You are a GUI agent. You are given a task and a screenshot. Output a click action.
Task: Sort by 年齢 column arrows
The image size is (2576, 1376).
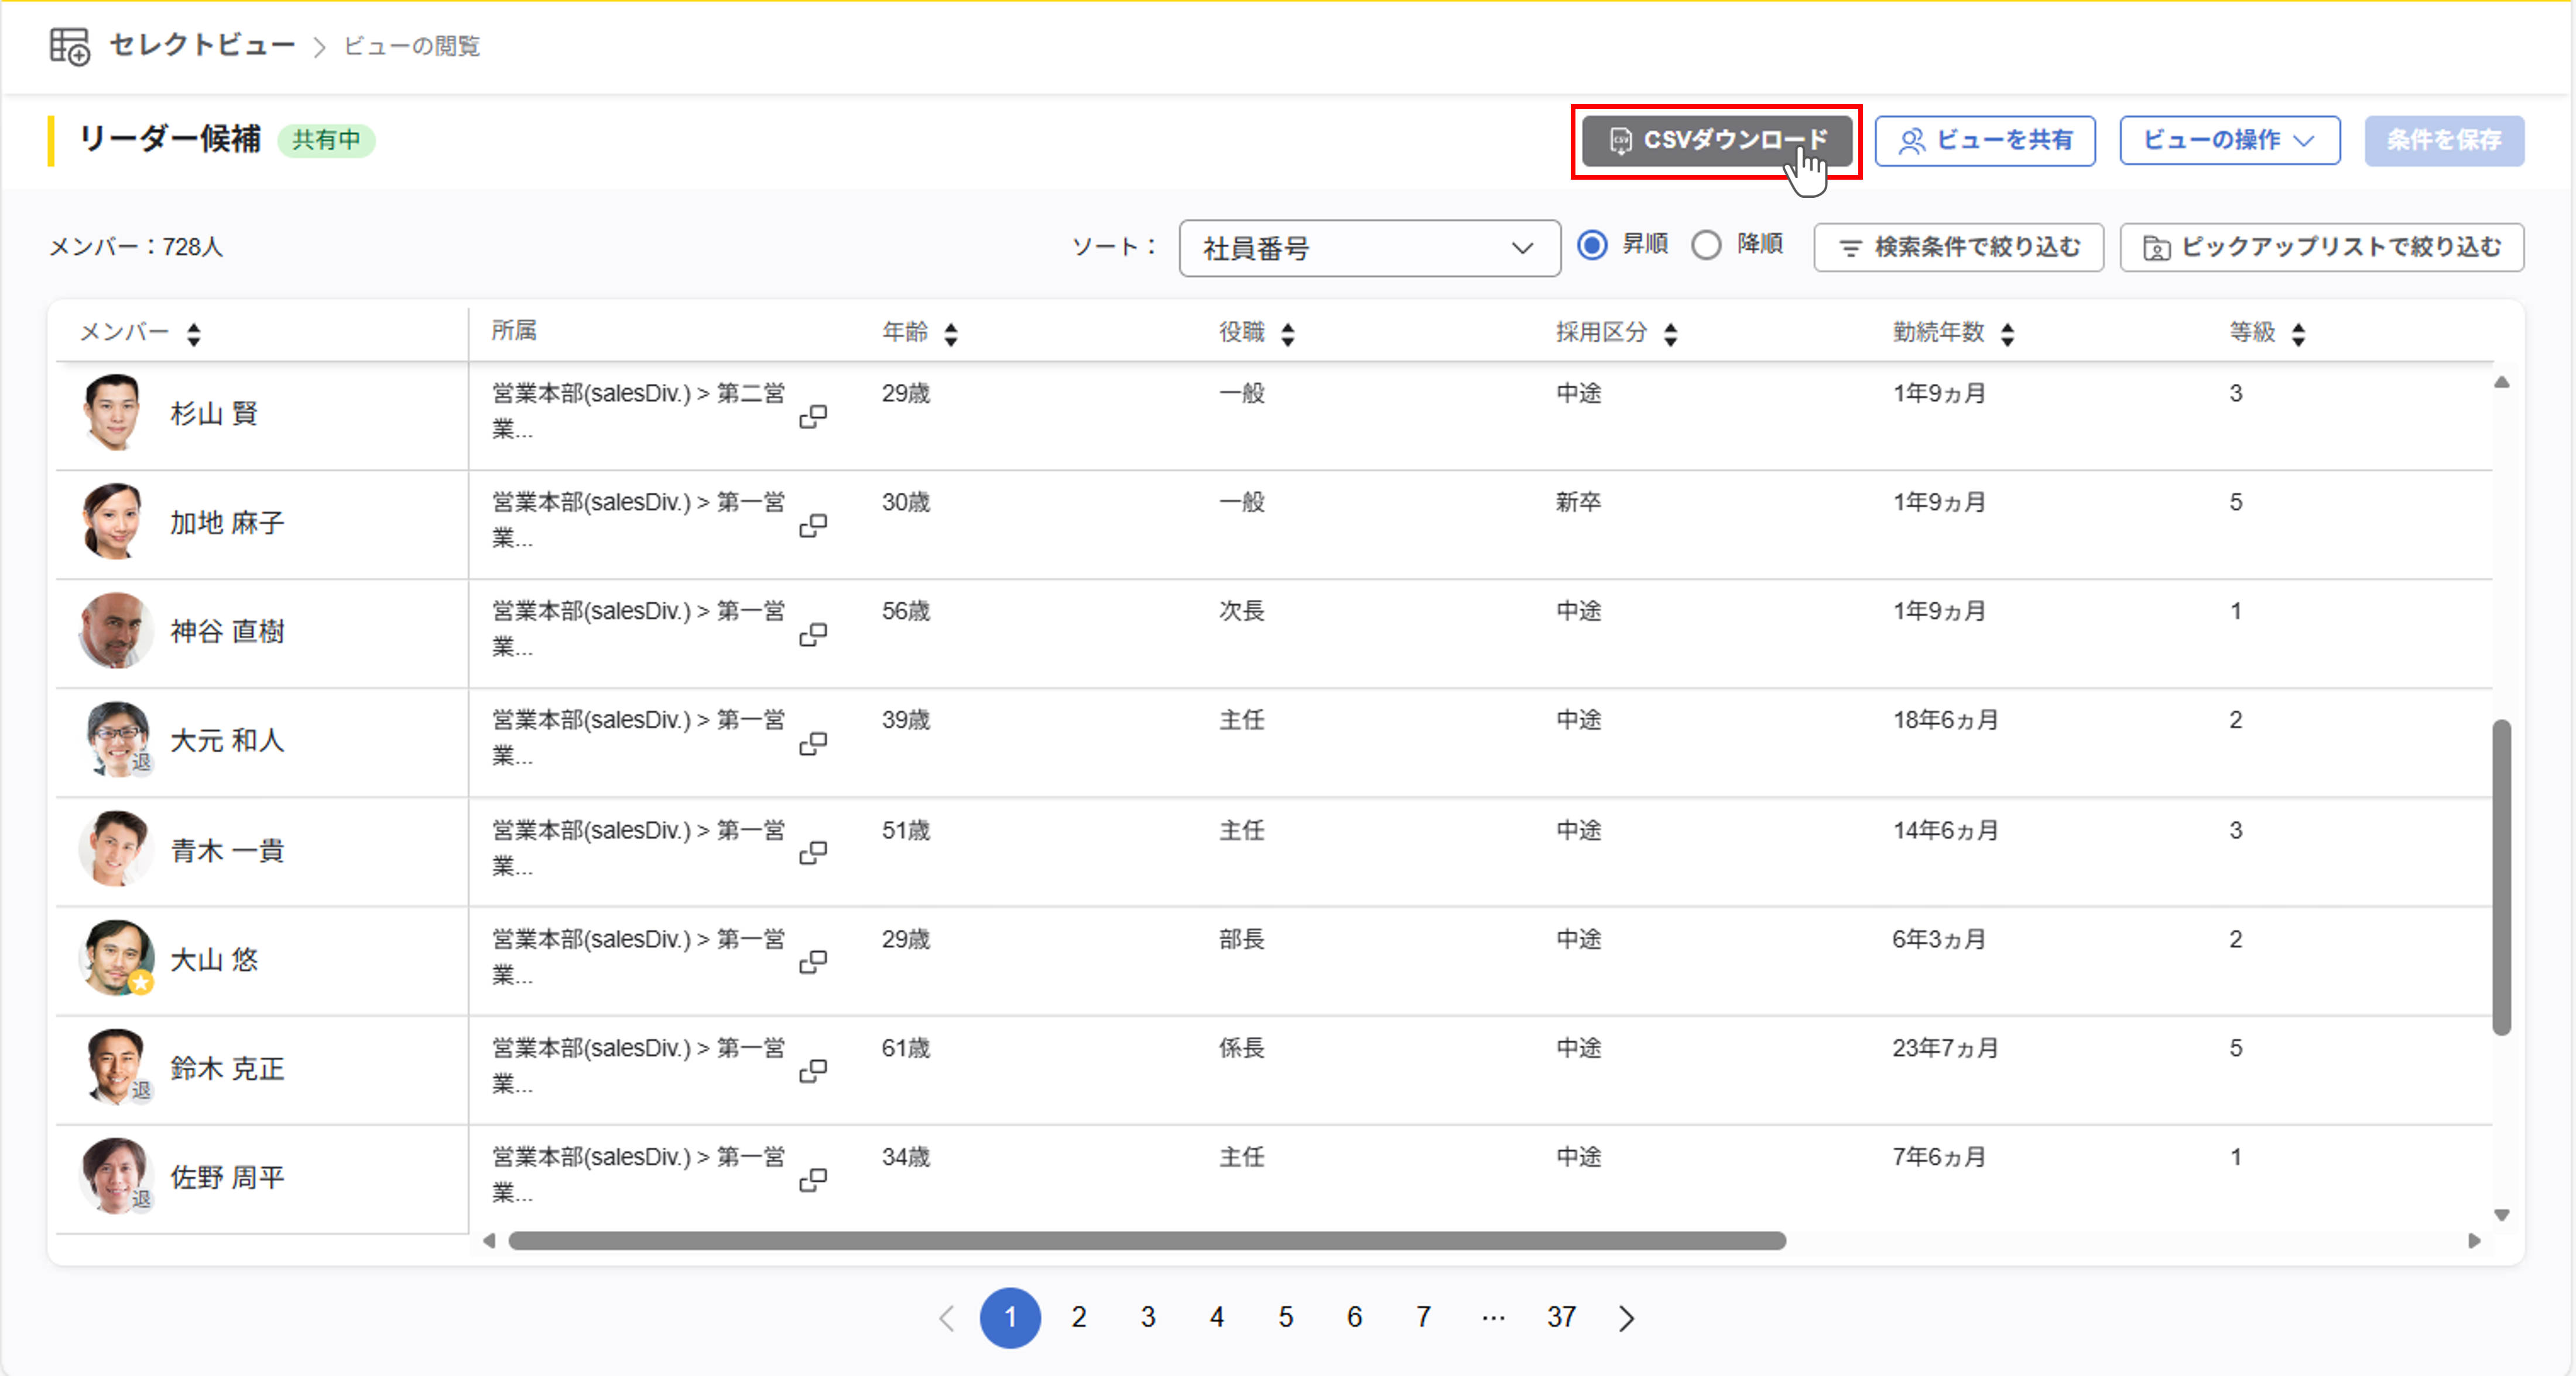pos(951,334)
